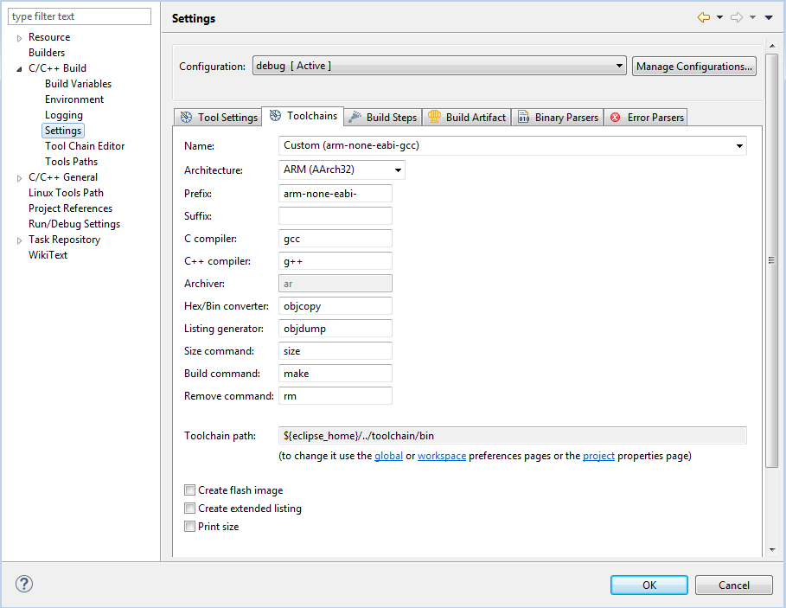The width and height of the screenshot is (786, 608).
Task: Open the Configuration dropdown
Action: click(438, 67)
